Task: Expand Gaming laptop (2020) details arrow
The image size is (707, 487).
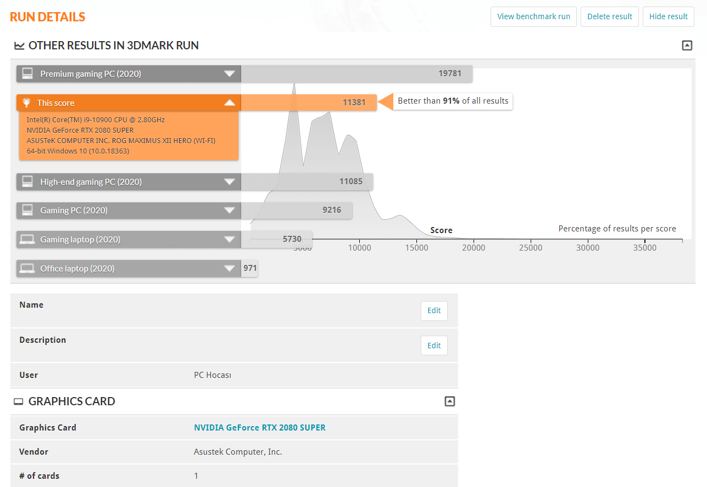Action: click(x=230, y=240)
